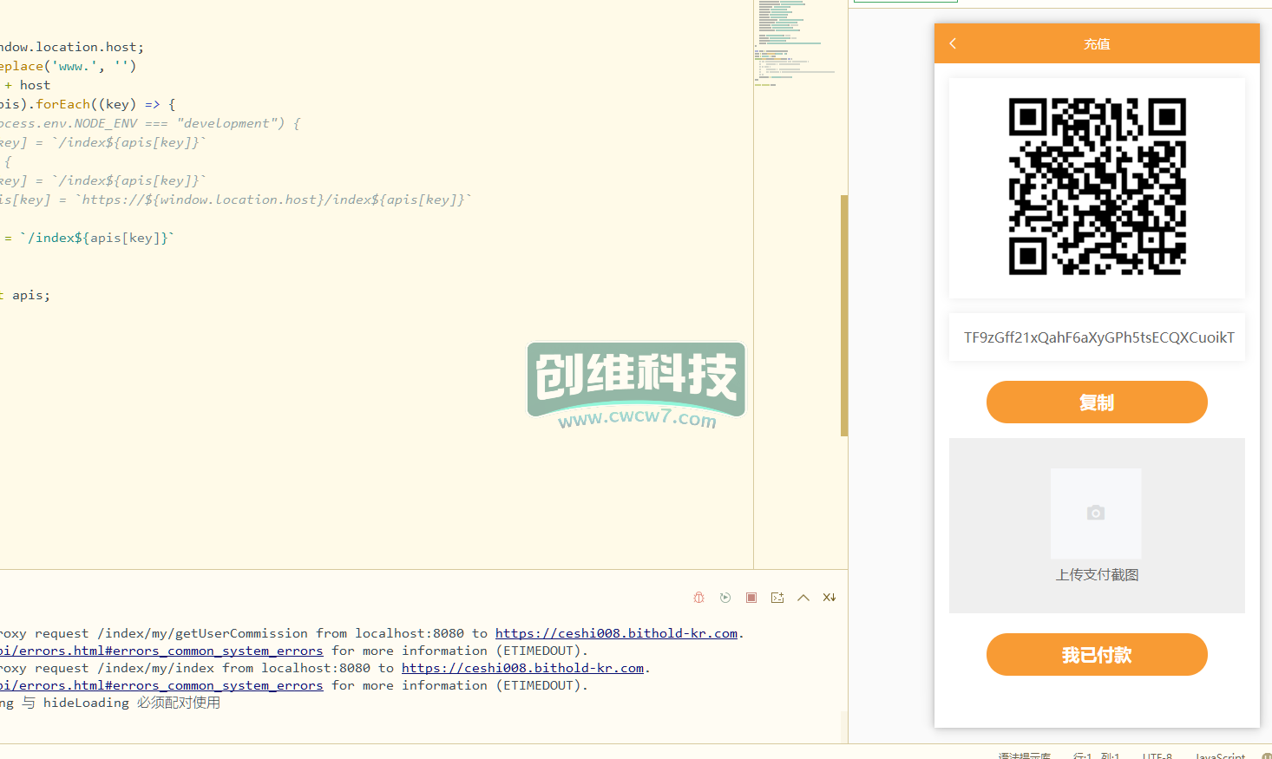This screenshot has width=1272, height=759.
Task: Click the camera icon to upload payment screenshot
Action: [1096, 513]
